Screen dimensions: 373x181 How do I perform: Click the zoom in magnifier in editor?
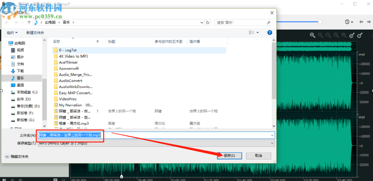pyautogui.click(x=312, y=35)
